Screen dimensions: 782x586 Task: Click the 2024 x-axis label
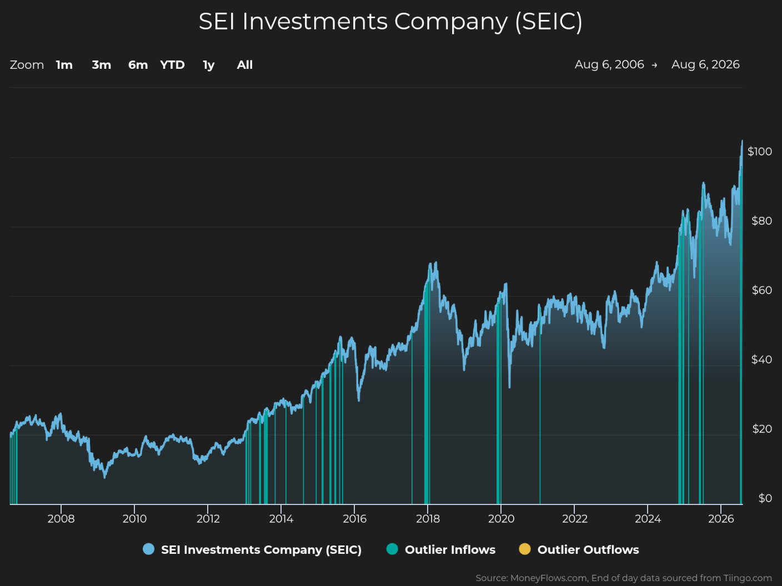coord(648,519)
